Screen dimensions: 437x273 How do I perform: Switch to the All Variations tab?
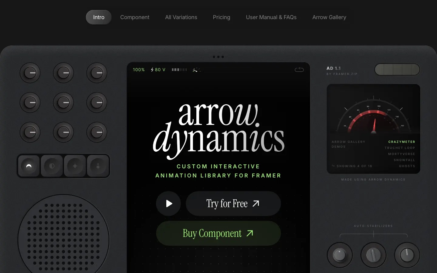[181, 17]
